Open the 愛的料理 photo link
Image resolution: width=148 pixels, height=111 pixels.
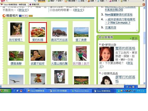pyautogui.click(x=38, y=40)
